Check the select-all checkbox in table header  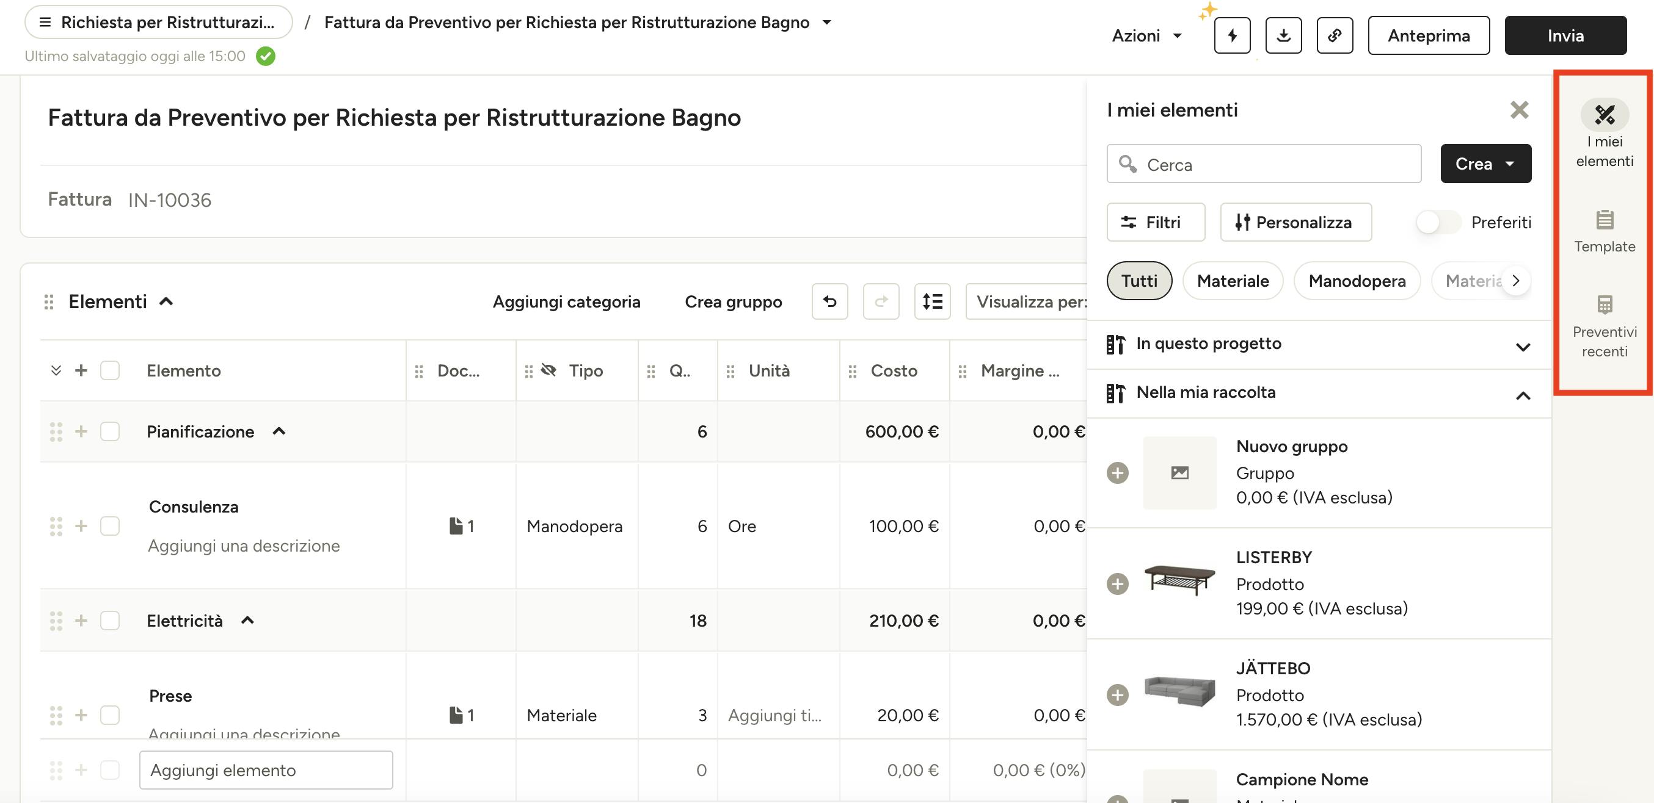coord(110,370)
